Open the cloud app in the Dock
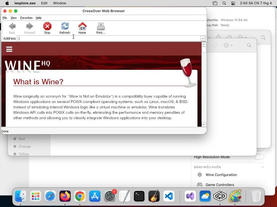 tap(205, 196)
